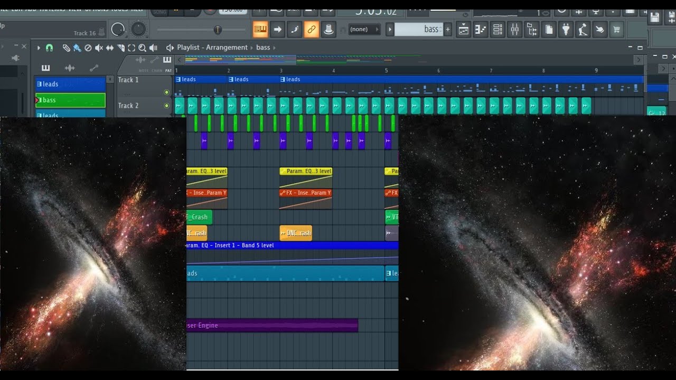Viewport: 676px width, 380px height.
Task: Select the Playback speaker tool in Playlist
Action: 153,47
